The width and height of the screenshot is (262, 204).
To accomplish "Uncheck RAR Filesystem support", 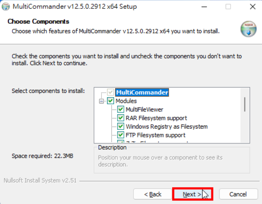I will [x=120, y=118].
